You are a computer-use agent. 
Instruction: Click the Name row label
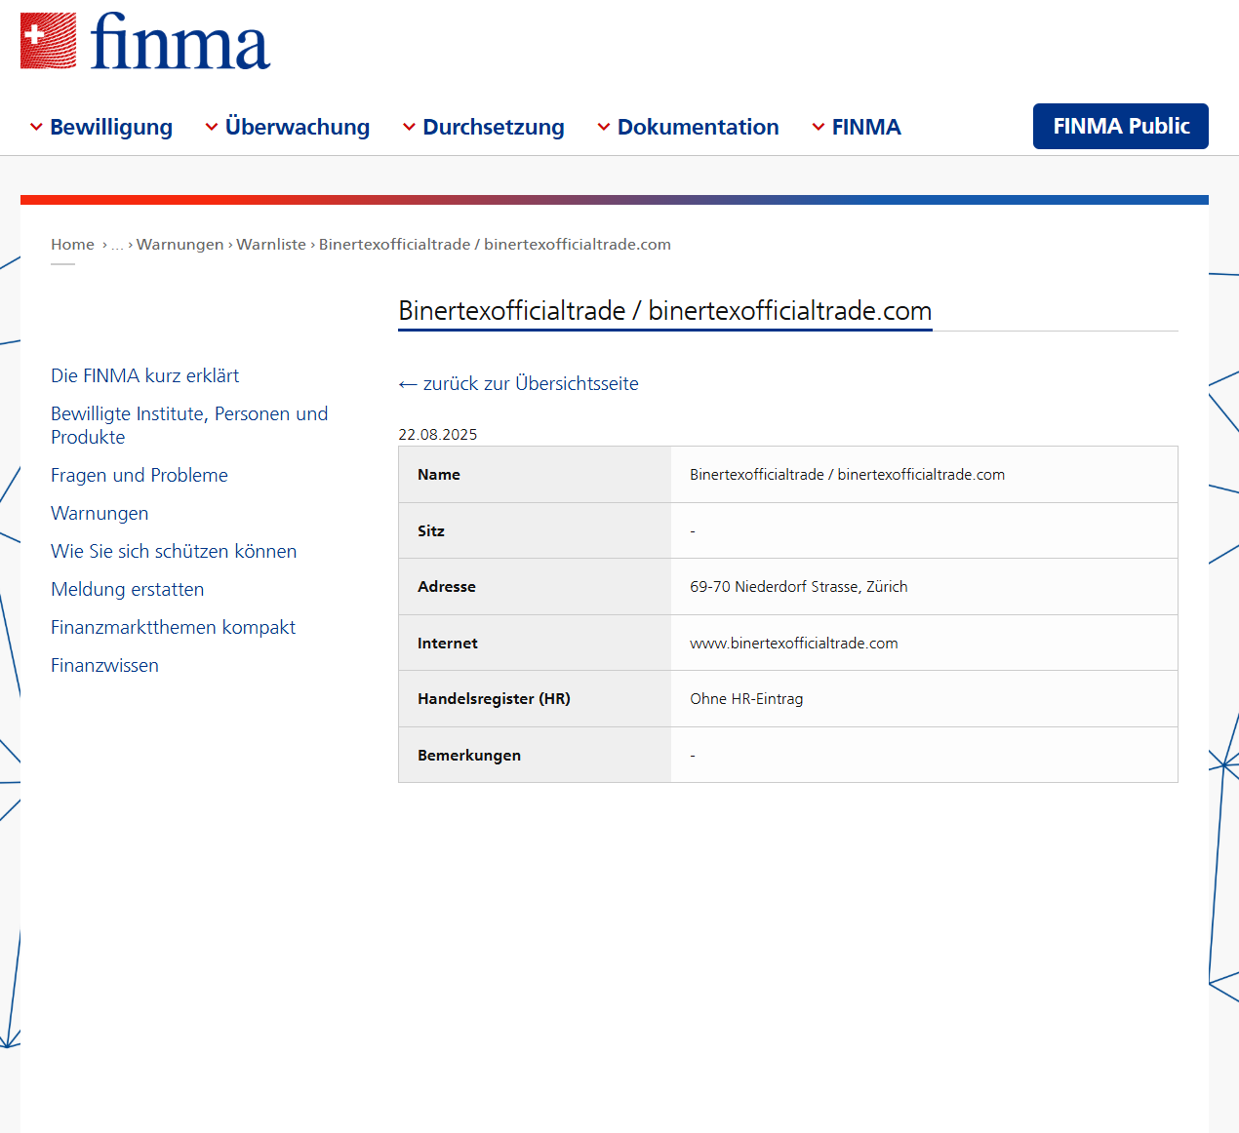click(439, 475)
